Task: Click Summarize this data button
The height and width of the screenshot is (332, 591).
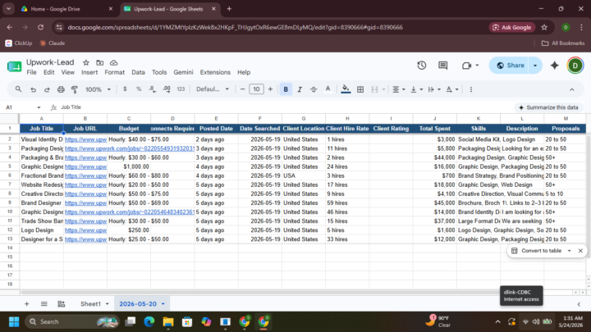Action: [548, 107]
